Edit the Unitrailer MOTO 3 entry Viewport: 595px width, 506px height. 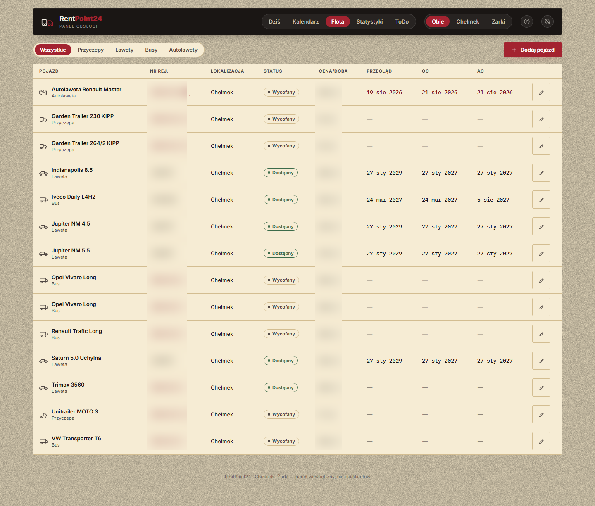coord(541,414)
